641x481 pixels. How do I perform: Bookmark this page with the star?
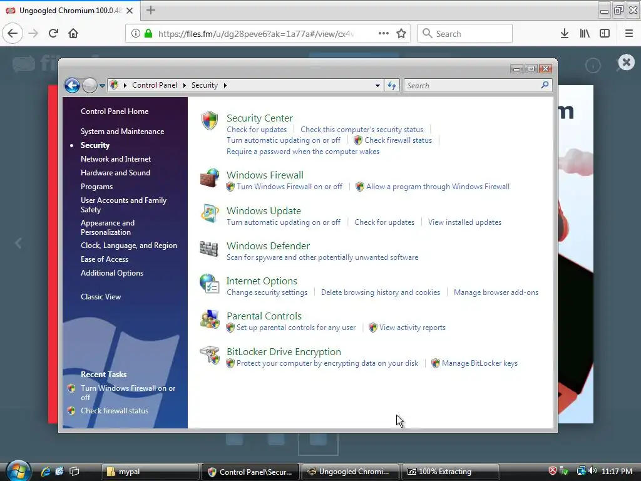point(401,34)
